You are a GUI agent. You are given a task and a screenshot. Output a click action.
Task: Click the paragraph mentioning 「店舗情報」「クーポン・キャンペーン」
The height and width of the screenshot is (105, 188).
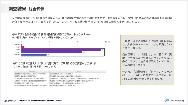pyautogui.click(x=147, y=75)
